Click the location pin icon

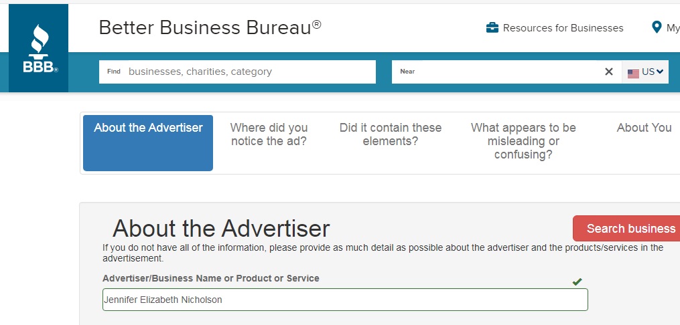coord(657,27)
